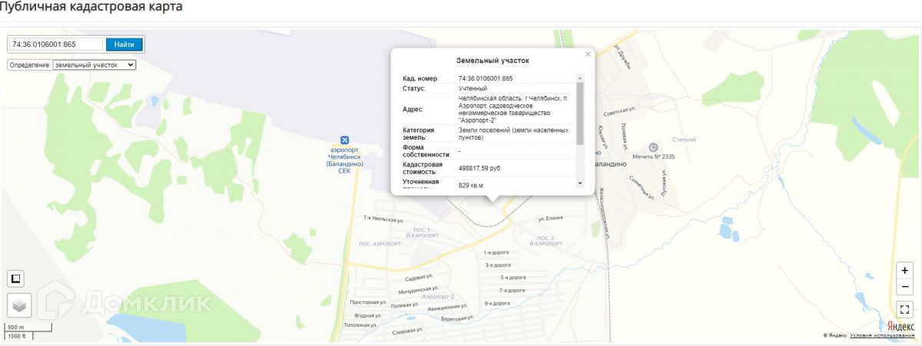
Task: Click the Яндекс logo on the map
Action: tap(900, 326)
